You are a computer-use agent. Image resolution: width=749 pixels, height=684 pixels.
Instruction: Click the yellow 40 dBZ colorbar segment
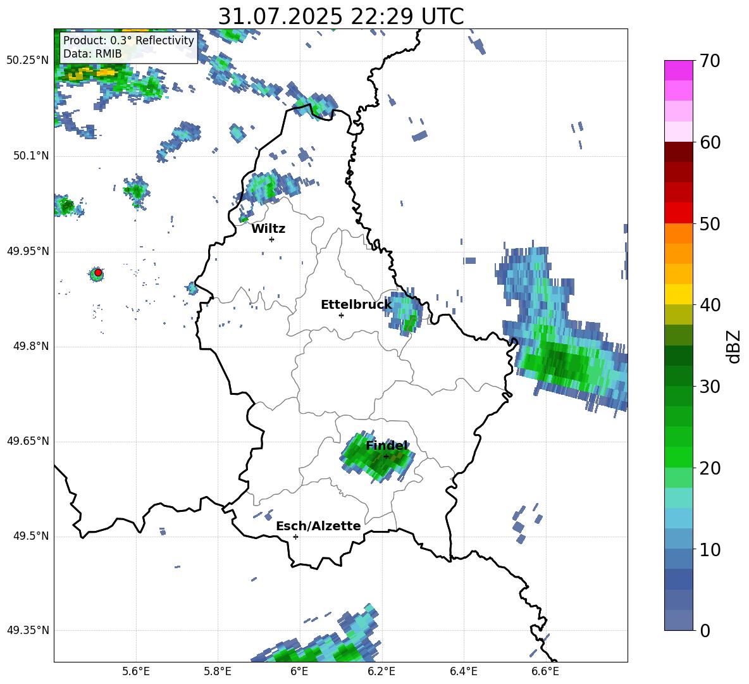[x=678, y=294]
